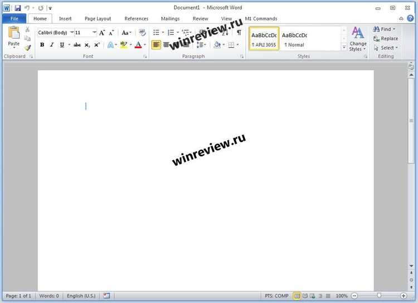418x303 pixels.
Task: Open the M1 Commands tab
Action: [261, 18]
